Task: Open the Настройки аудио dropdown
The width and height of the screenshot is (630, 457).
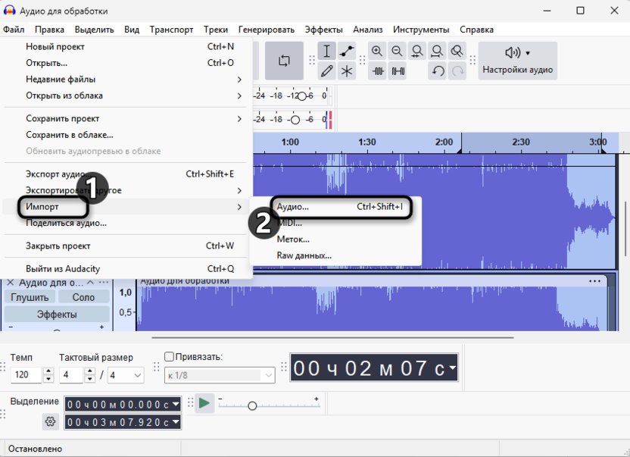Action: click(x=518, y=61)
